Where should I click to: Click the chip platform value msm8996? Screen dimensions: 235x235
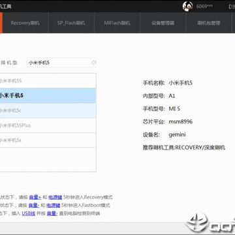(181, 121)
